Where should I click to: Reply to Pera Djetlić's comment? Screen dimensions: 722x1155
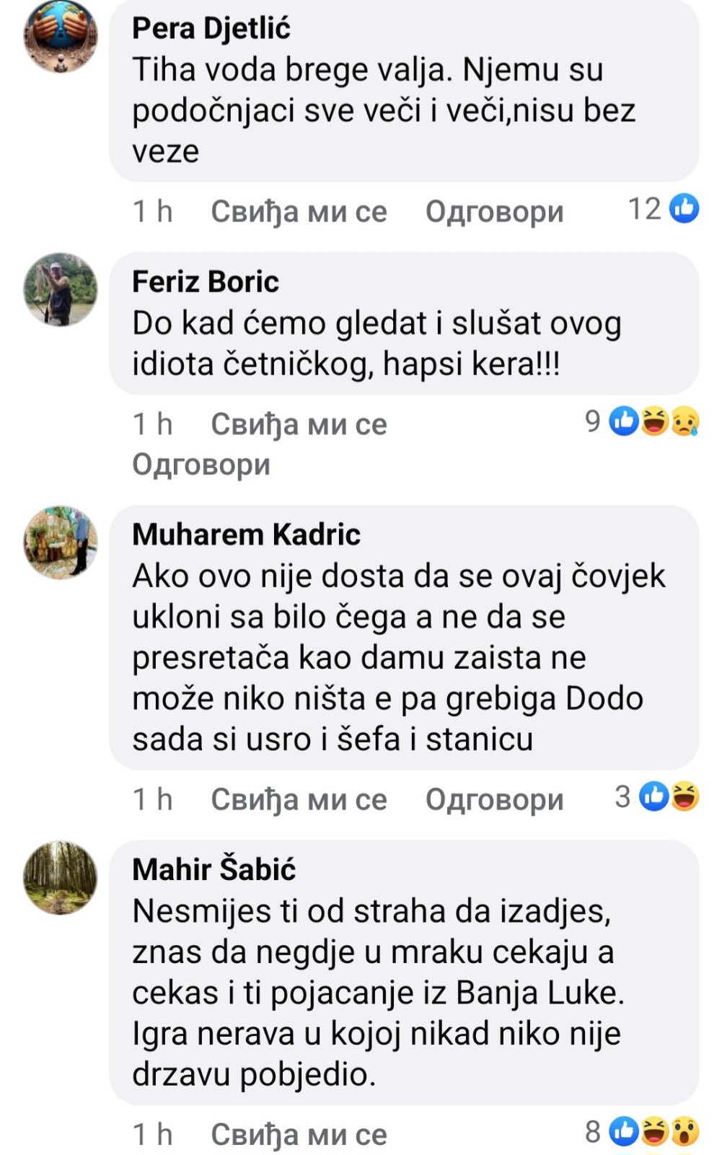click(x=494, y=211)
